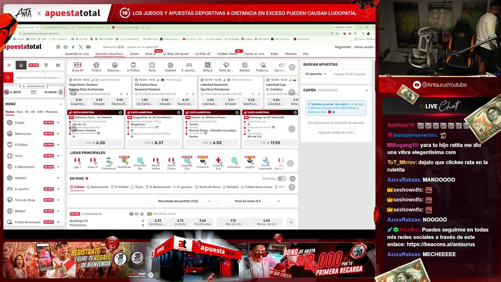501x282 pixels.
Task: Switch to the Hoy time filter tab
Action: coord(20,112)
